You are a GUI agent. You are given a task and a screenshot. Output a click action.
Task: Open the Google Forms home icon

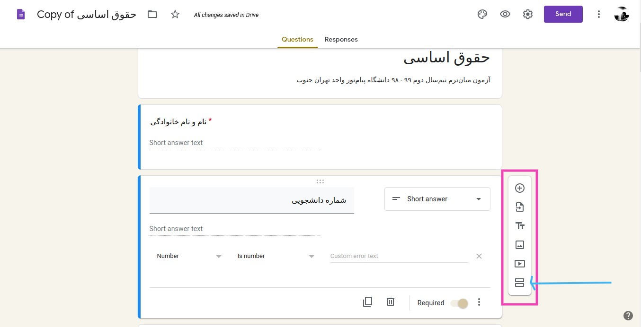pyautogui.click(x=21, y=15)
